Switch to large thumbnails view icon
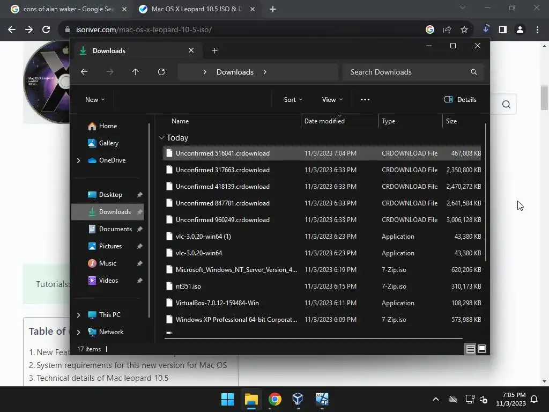 (482, 349)
